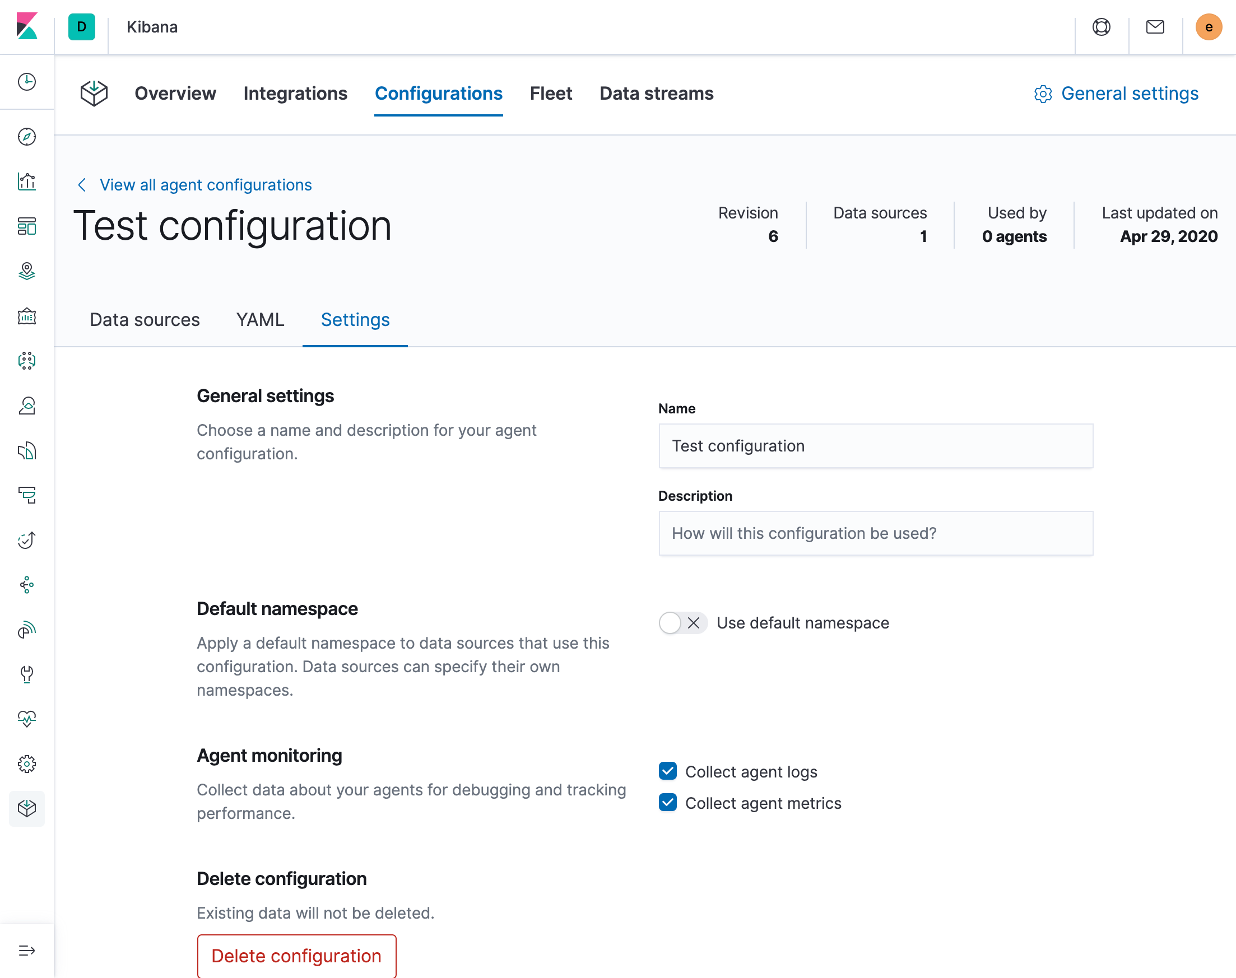Screen dimensions: 1236x978
Task: Click View all agent configurations link
Action: coord(205,185)
